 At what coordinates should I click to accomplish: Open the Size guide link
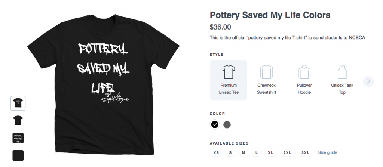(328, 152)
